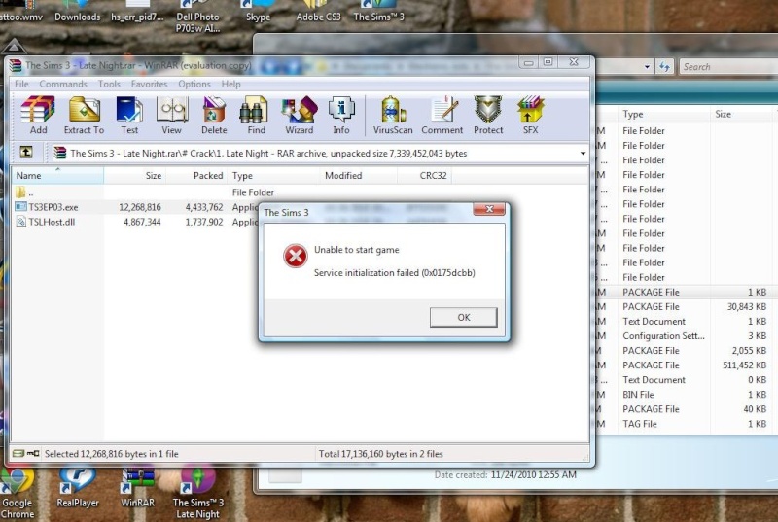Screen dimensions: 778x522
Task: Click the drive icon in WinRAR status bar
Action: 18,453
